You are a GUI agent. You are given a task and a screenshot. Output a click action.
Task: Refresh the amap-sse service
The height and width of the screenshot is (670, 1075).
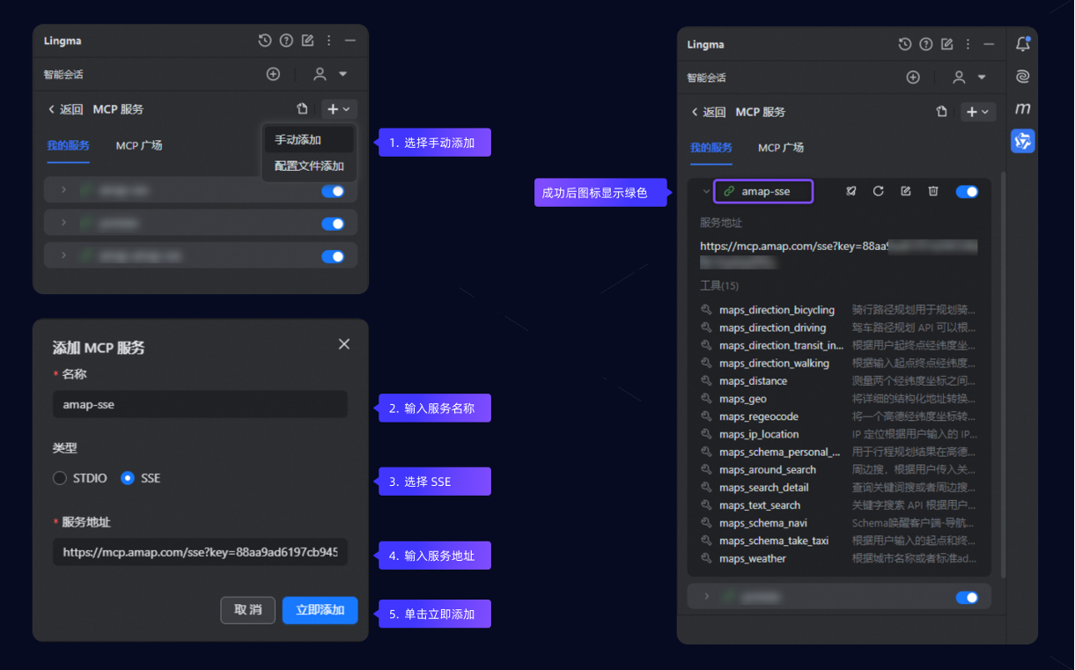click(878, 191)
